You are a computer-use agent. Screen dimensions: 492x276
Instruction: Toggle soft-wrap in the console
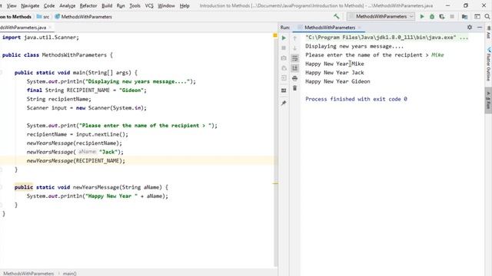click(x=294, y=58)
